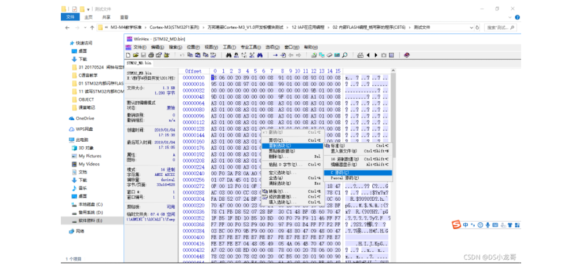Image resolution: width=582 pixels, height=265 pixels.
Task: Click offset row 00000240 in hex view
Action: [194, 174]
